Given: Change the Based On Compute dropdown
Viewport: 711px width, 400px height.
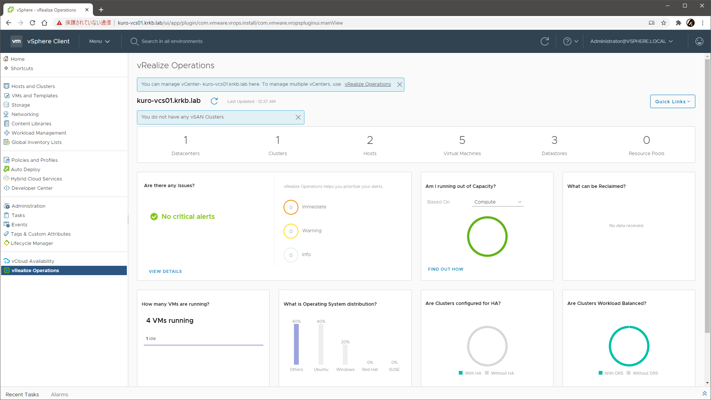Looking at the screenshot, I should click(497, 202).
